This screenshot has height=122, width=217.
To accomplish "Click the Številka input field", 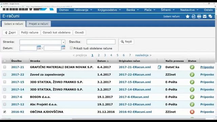I will [x=101, y=42].
